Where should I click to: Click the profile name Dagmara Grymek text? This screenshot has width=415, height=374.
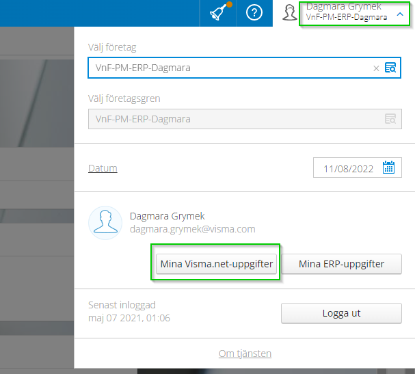point(167,216)
